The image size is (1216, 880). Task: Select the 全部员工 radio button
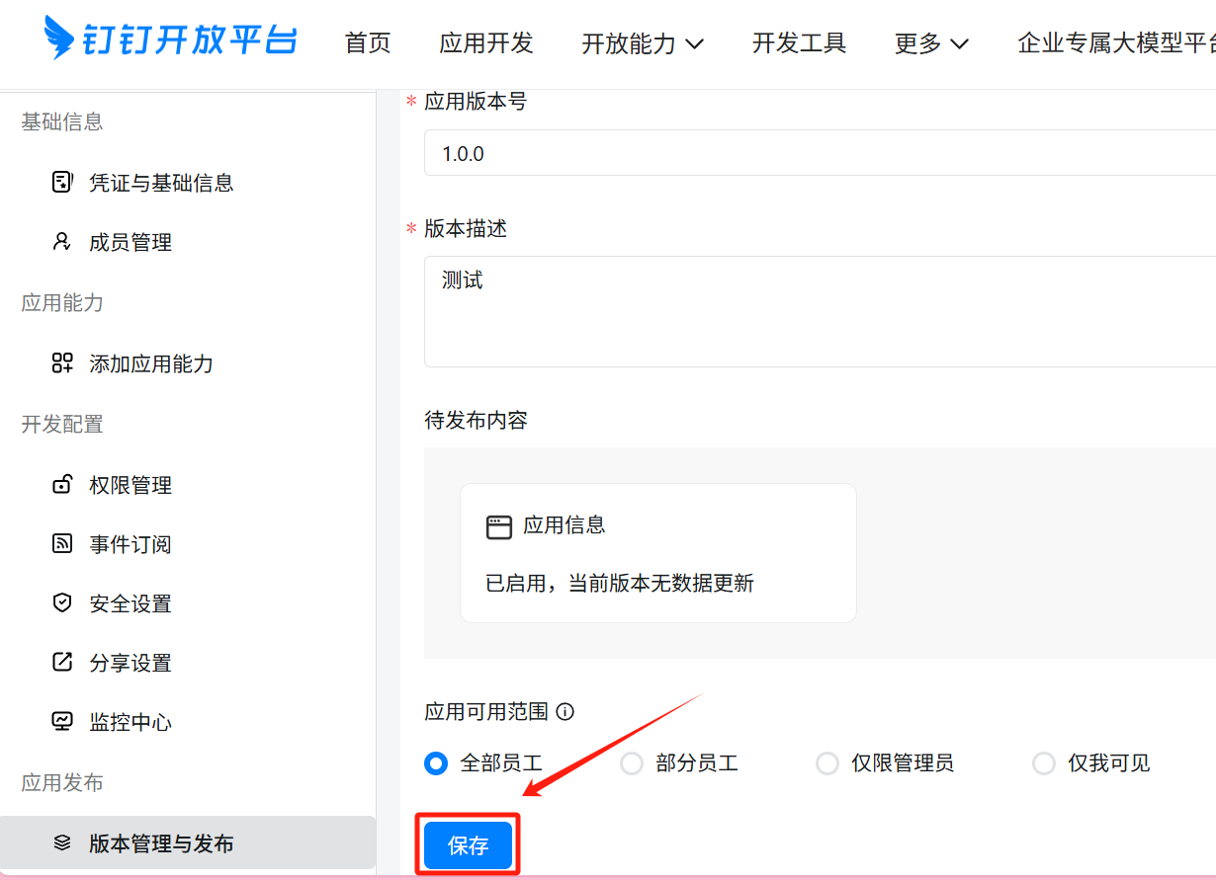pos(436,763)
